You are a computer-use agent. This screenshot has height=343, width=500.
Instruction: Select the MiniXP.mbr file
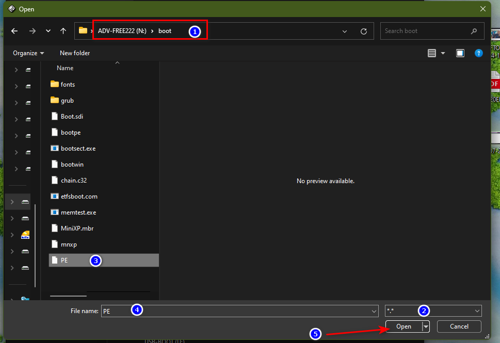(x=104, y=228)
